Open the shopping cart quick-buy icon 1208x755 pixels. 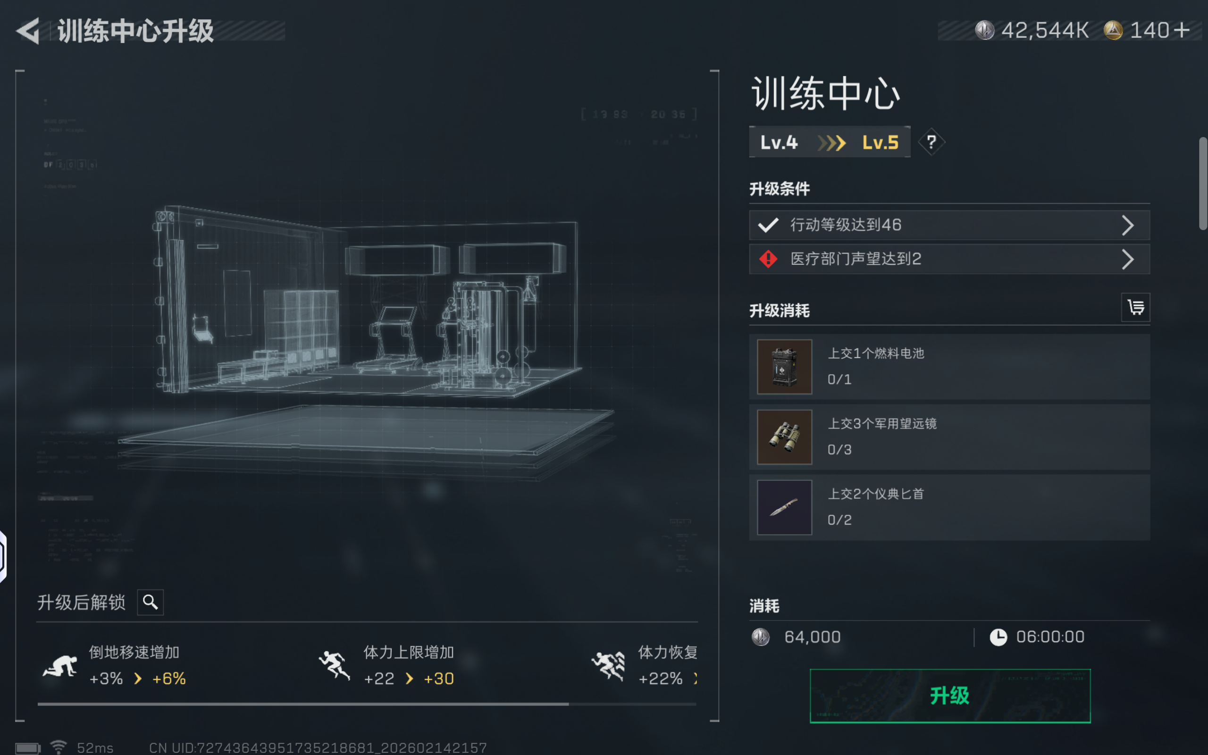point(1136,307)
